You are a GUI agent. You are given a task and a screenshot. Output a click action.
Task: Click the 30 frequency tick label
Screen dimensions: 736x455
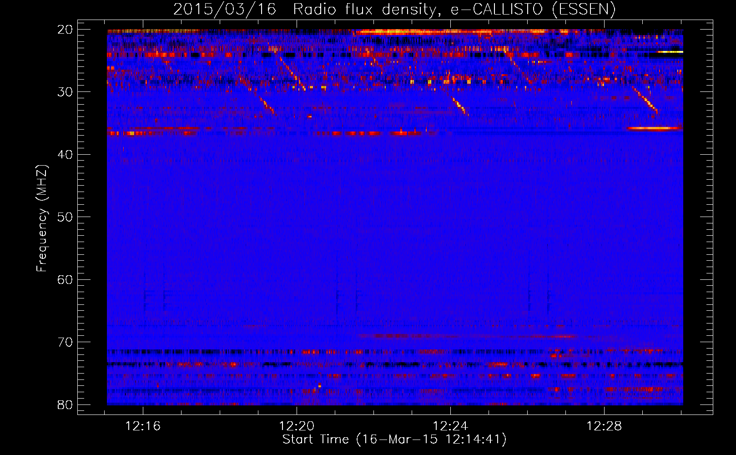(x=65, y=92)
